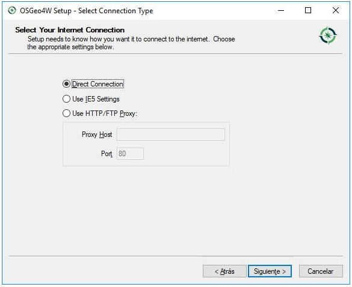Screen dimensions: 352x287
Task: Choose the Use IE5 Settings option
Action: tap(66, 99)
